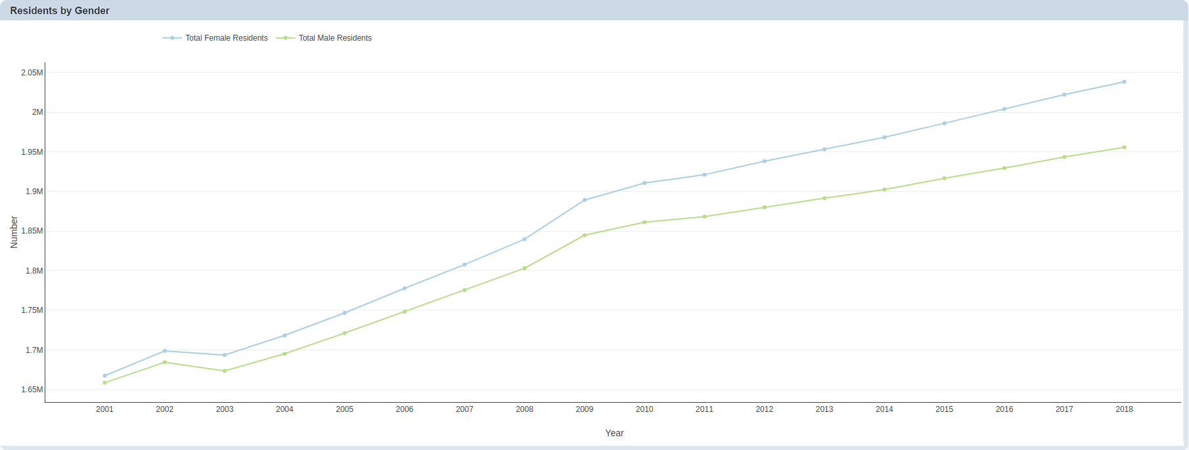Pick the 2001 male residents data point
The width and height of the screenshot is (1189, 450).
click(x=104, y=382)
